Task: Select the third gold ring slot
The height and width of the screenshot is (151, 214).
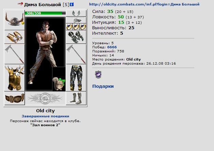Action: click(x=83, y=27)
